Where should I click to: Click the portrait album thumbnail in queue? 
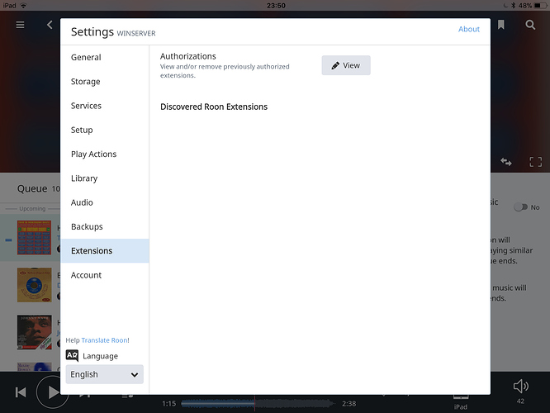point(35,332)
